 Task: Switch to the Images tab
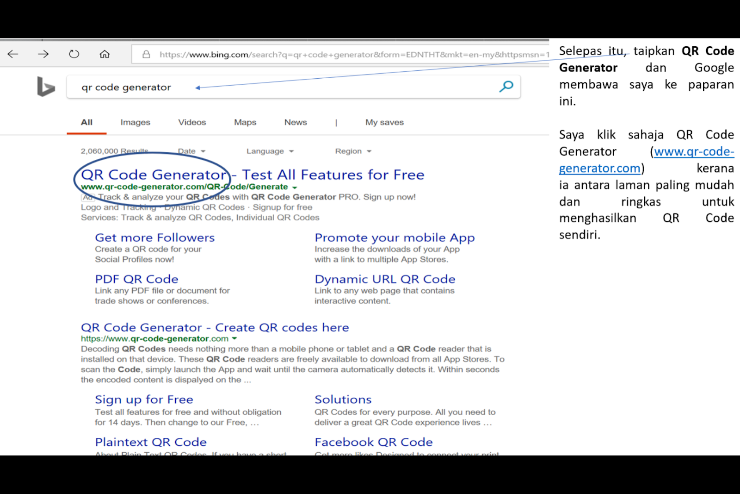click(136, 122)
